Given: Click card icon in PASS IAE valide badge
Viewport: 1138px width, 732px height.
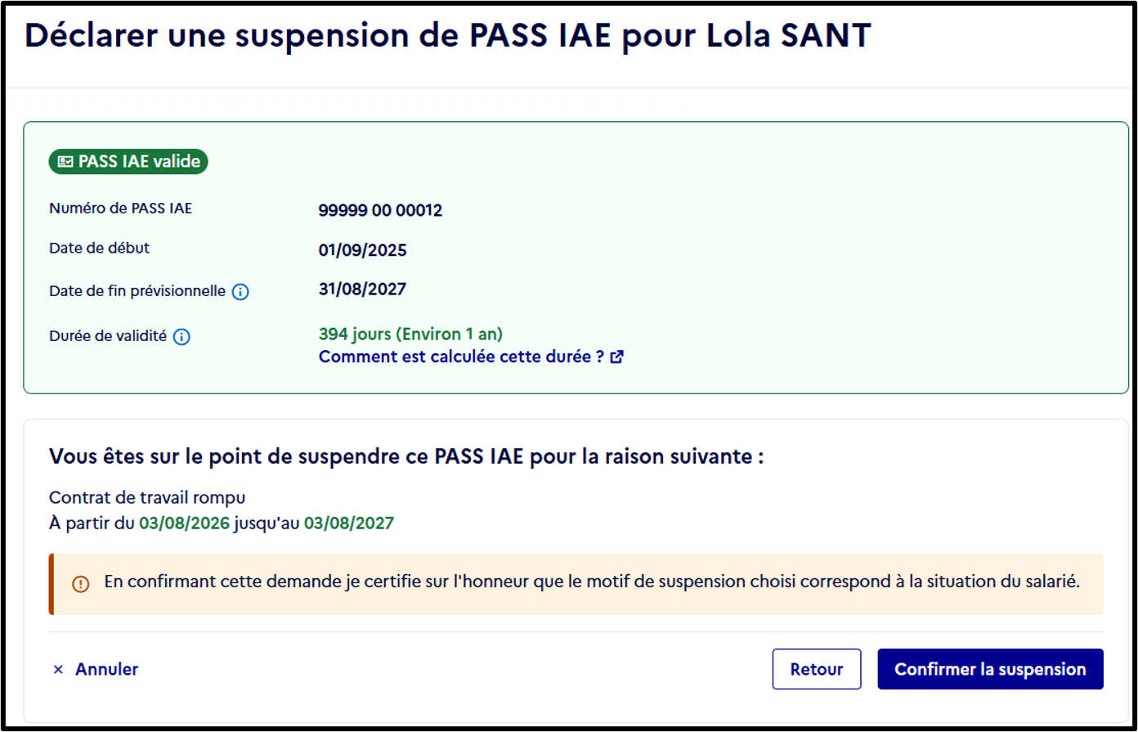Looking at the screenshot, I should point(65,162).
